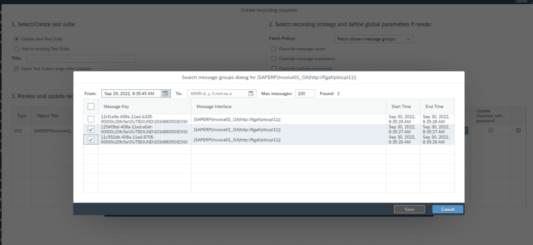
Task: Click the Title input field
Action: point(81,59)
